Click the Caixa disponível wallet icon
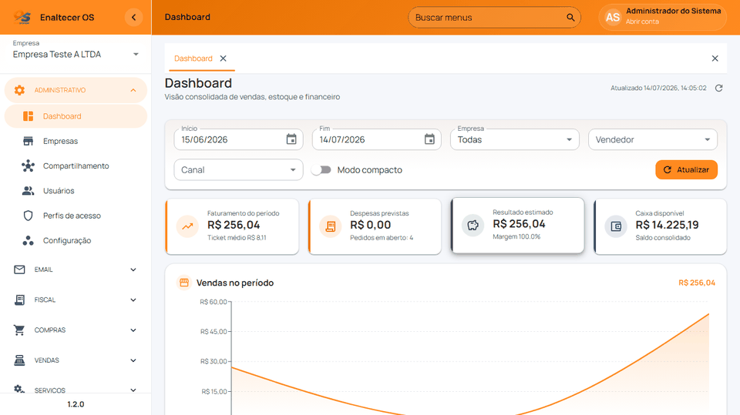Screen dimensions: 740x415 (616, 226)
